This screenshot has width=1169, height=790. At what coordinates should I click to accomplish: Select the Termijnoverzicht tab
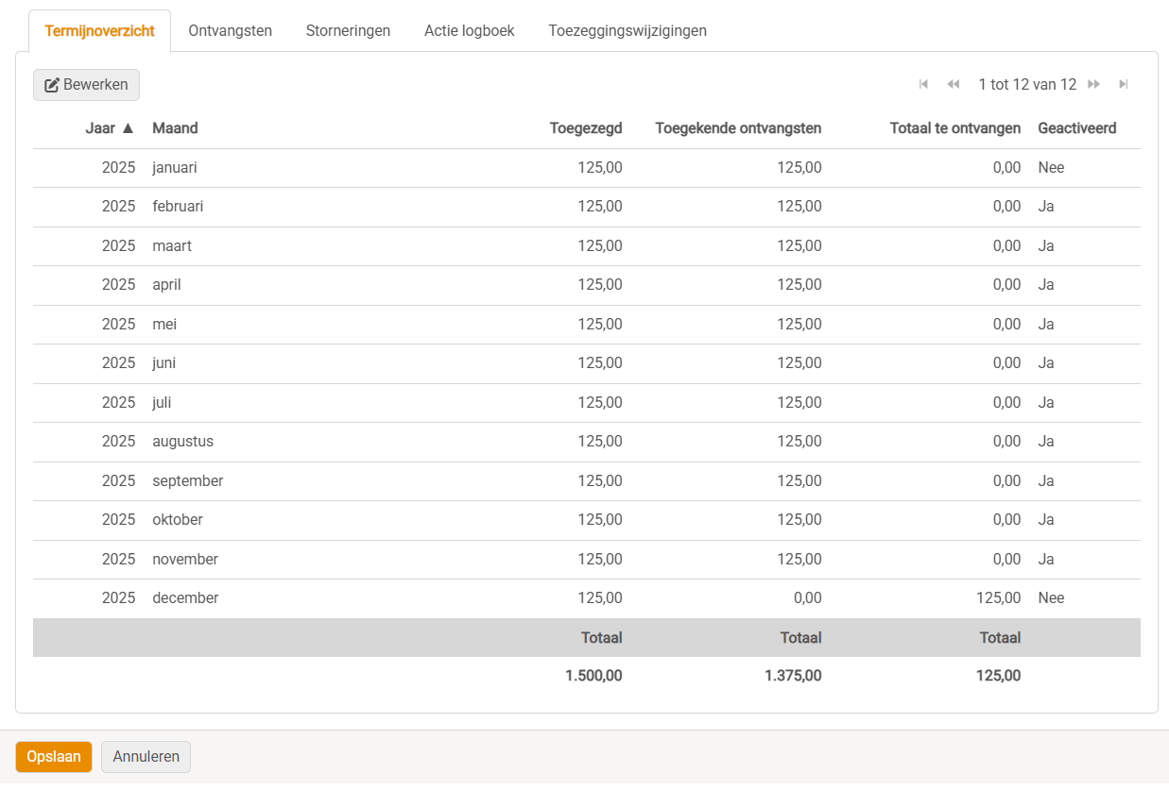[99, 31]
